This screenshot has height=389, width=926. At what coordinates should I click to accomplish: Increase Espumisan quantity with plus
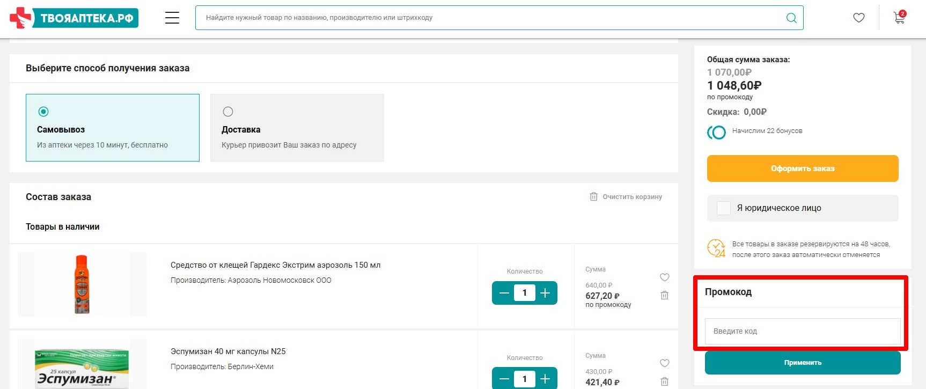[545, 379]
